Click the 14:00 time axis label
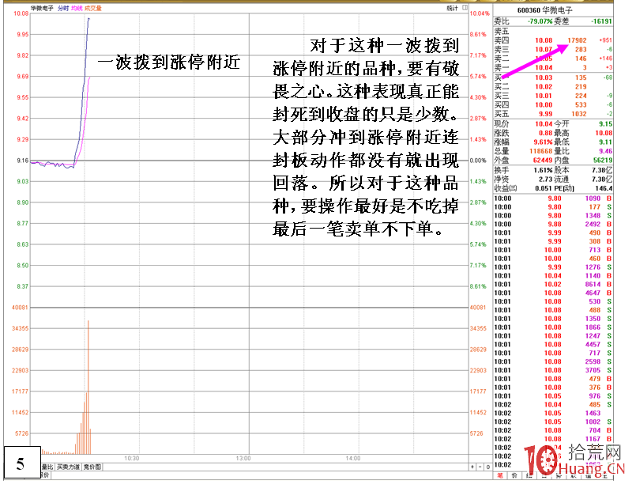The height and width of the screenshot is (484, 636). (x=353, y=458)
